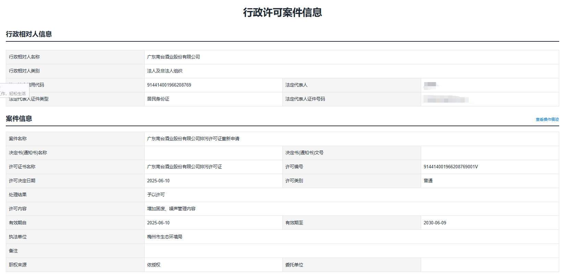Click permit number 91441400196620876​9001V

[x=451, y=167]
